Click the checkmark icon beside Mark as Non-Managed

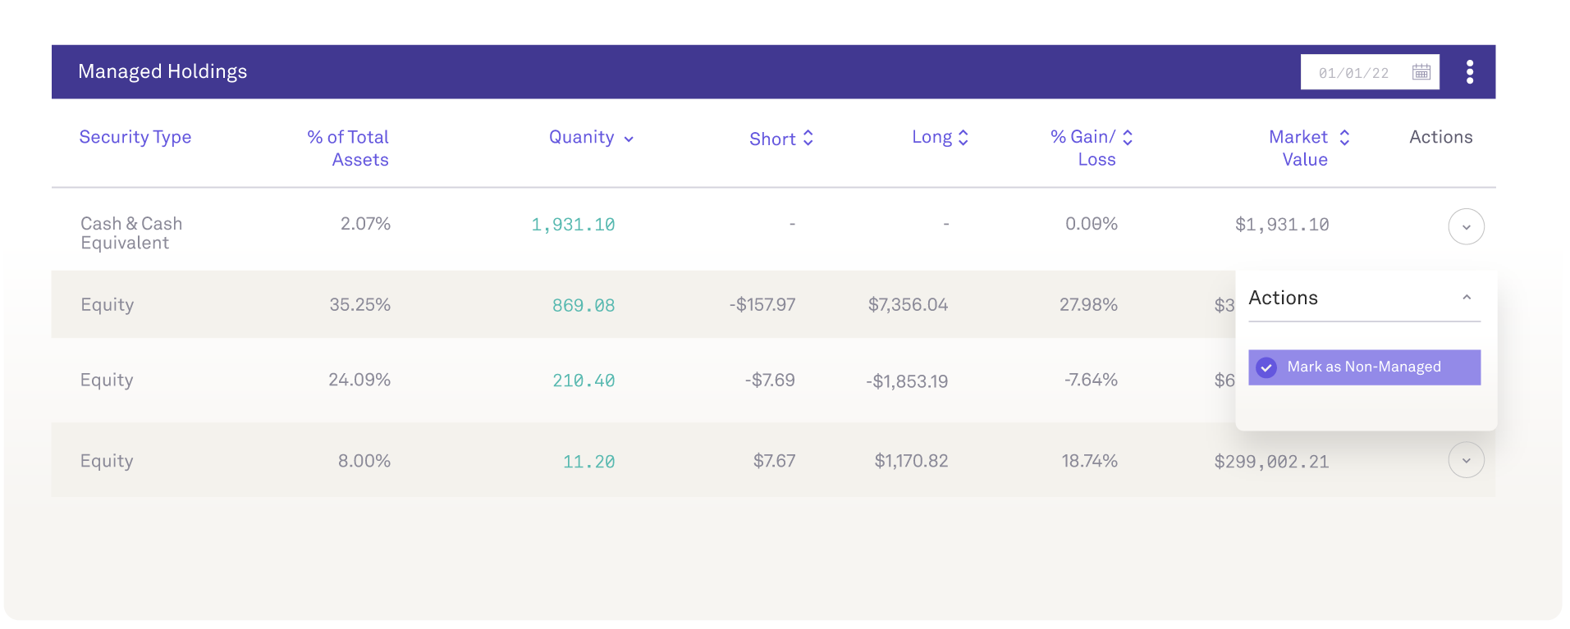pos(1266,367)
